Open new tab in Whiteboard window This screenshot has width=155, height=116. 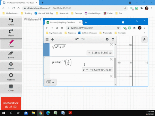(x=43, y=3)
